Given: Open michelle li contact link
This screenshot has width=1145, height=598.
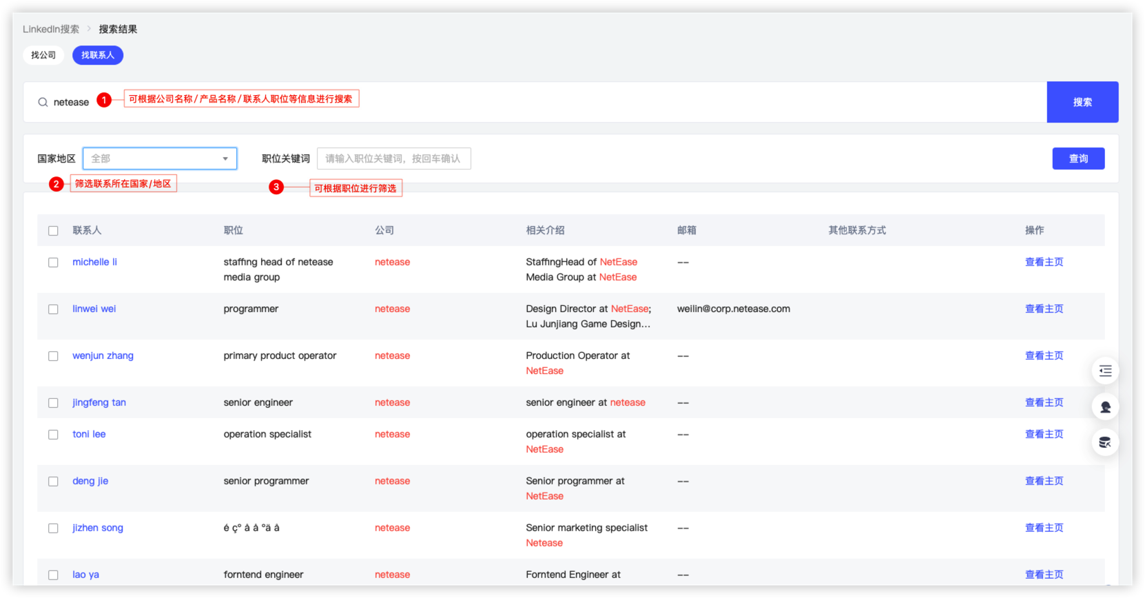Looking at the screenshot, I should coord(95,262).
